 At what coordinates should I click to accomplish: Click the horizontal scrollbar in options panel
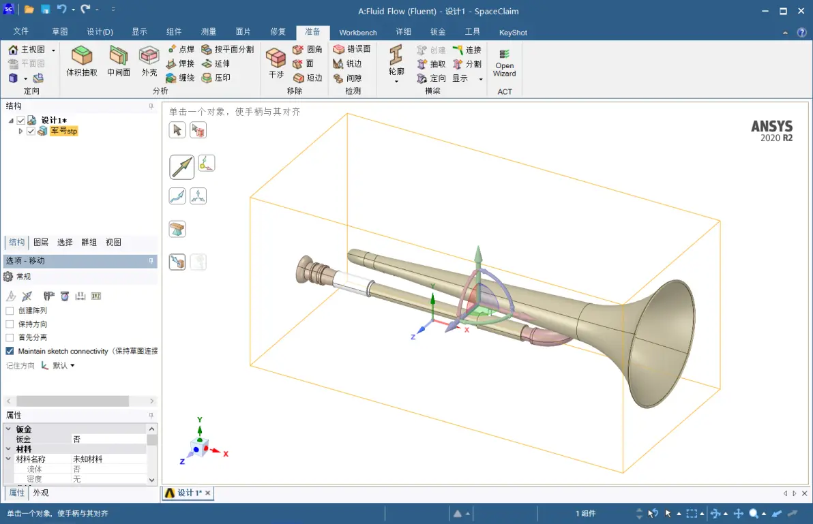(72, 401)
